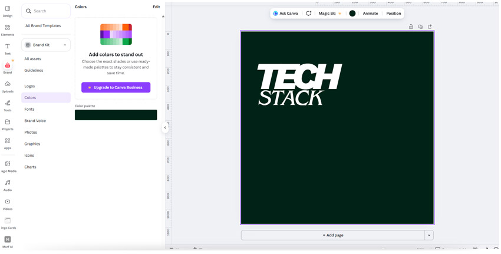
Task: Click the dark green palette swatch
Action: (x=116, y=115)
